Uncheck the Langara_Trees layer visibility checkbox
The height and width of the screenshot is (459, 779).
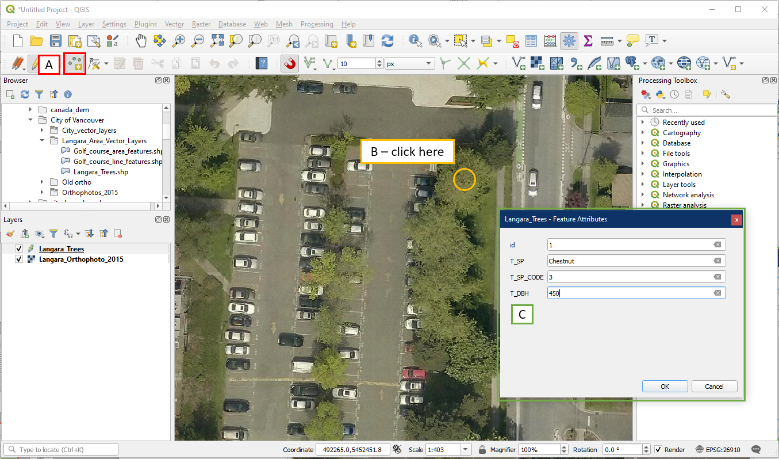19,249
